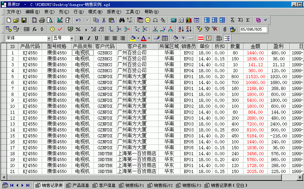Paste from the clipboard icon
Viewport: 304px width, 189px height.
tap(112, 20)
